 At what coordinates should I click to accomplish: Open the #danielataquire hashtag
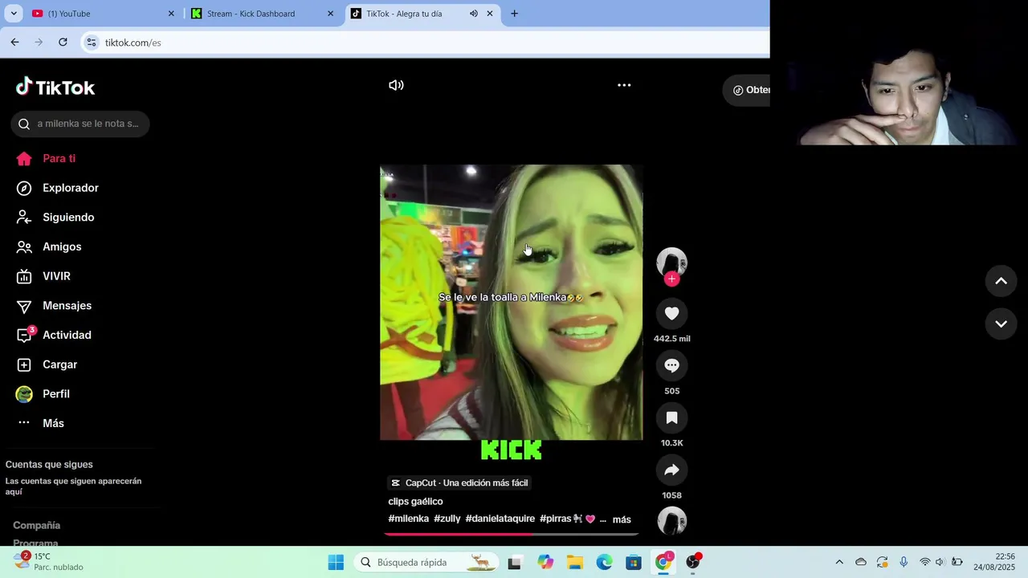click(500, 519)
